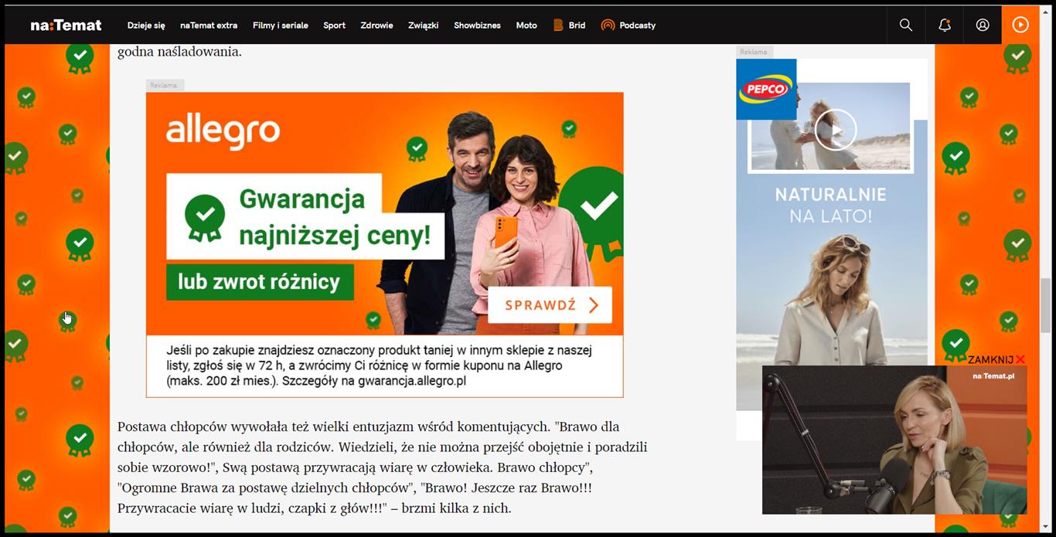Click the Reklama label above Pepco ad

(754, 52)
